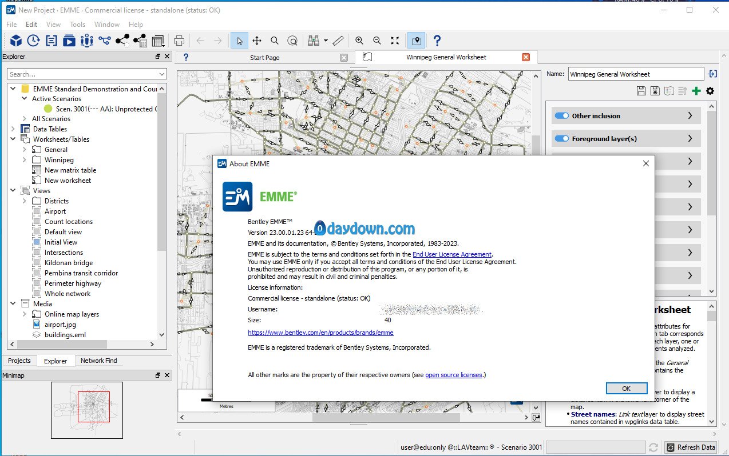729x456 pixels.
Task: Click the fit-to-window zoom extents icon
Action: click(x=395, y=41)
